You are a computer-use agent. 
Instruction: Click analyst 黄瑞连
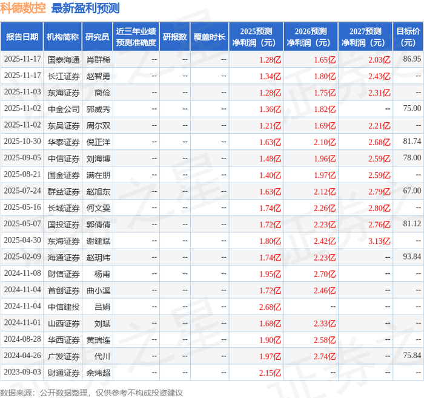click(x=98, y=340)
